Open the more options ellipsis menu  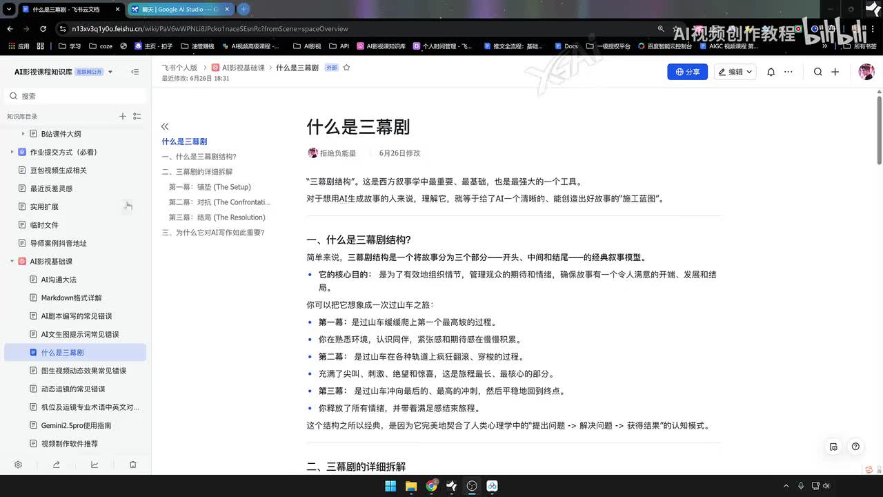[x=788, y=72]
